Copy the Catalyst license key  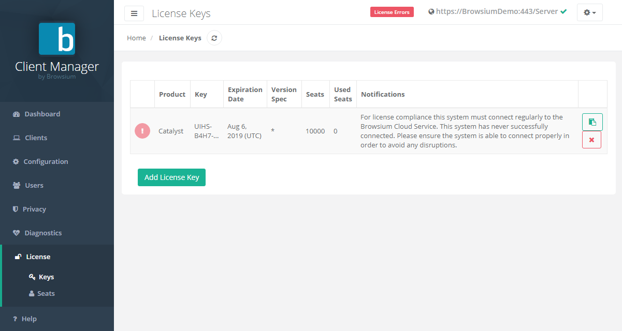pos(592,122)
